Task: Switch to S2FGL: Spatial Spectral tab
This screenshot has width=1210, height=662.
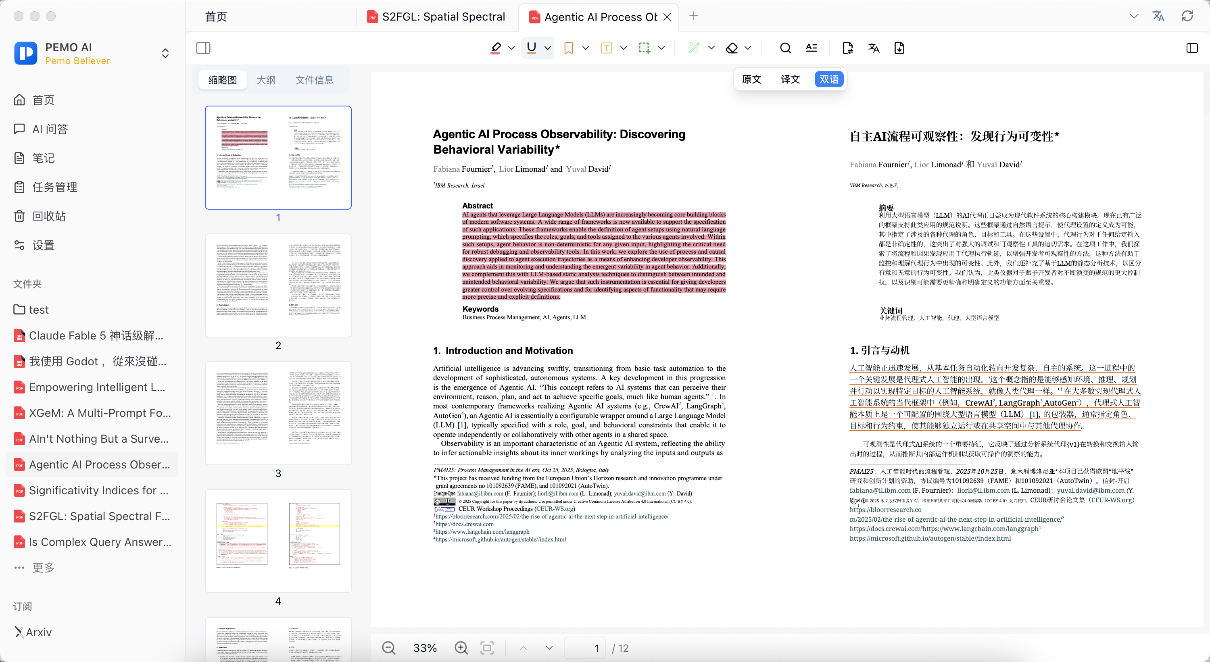Action: tap(436, 17)
